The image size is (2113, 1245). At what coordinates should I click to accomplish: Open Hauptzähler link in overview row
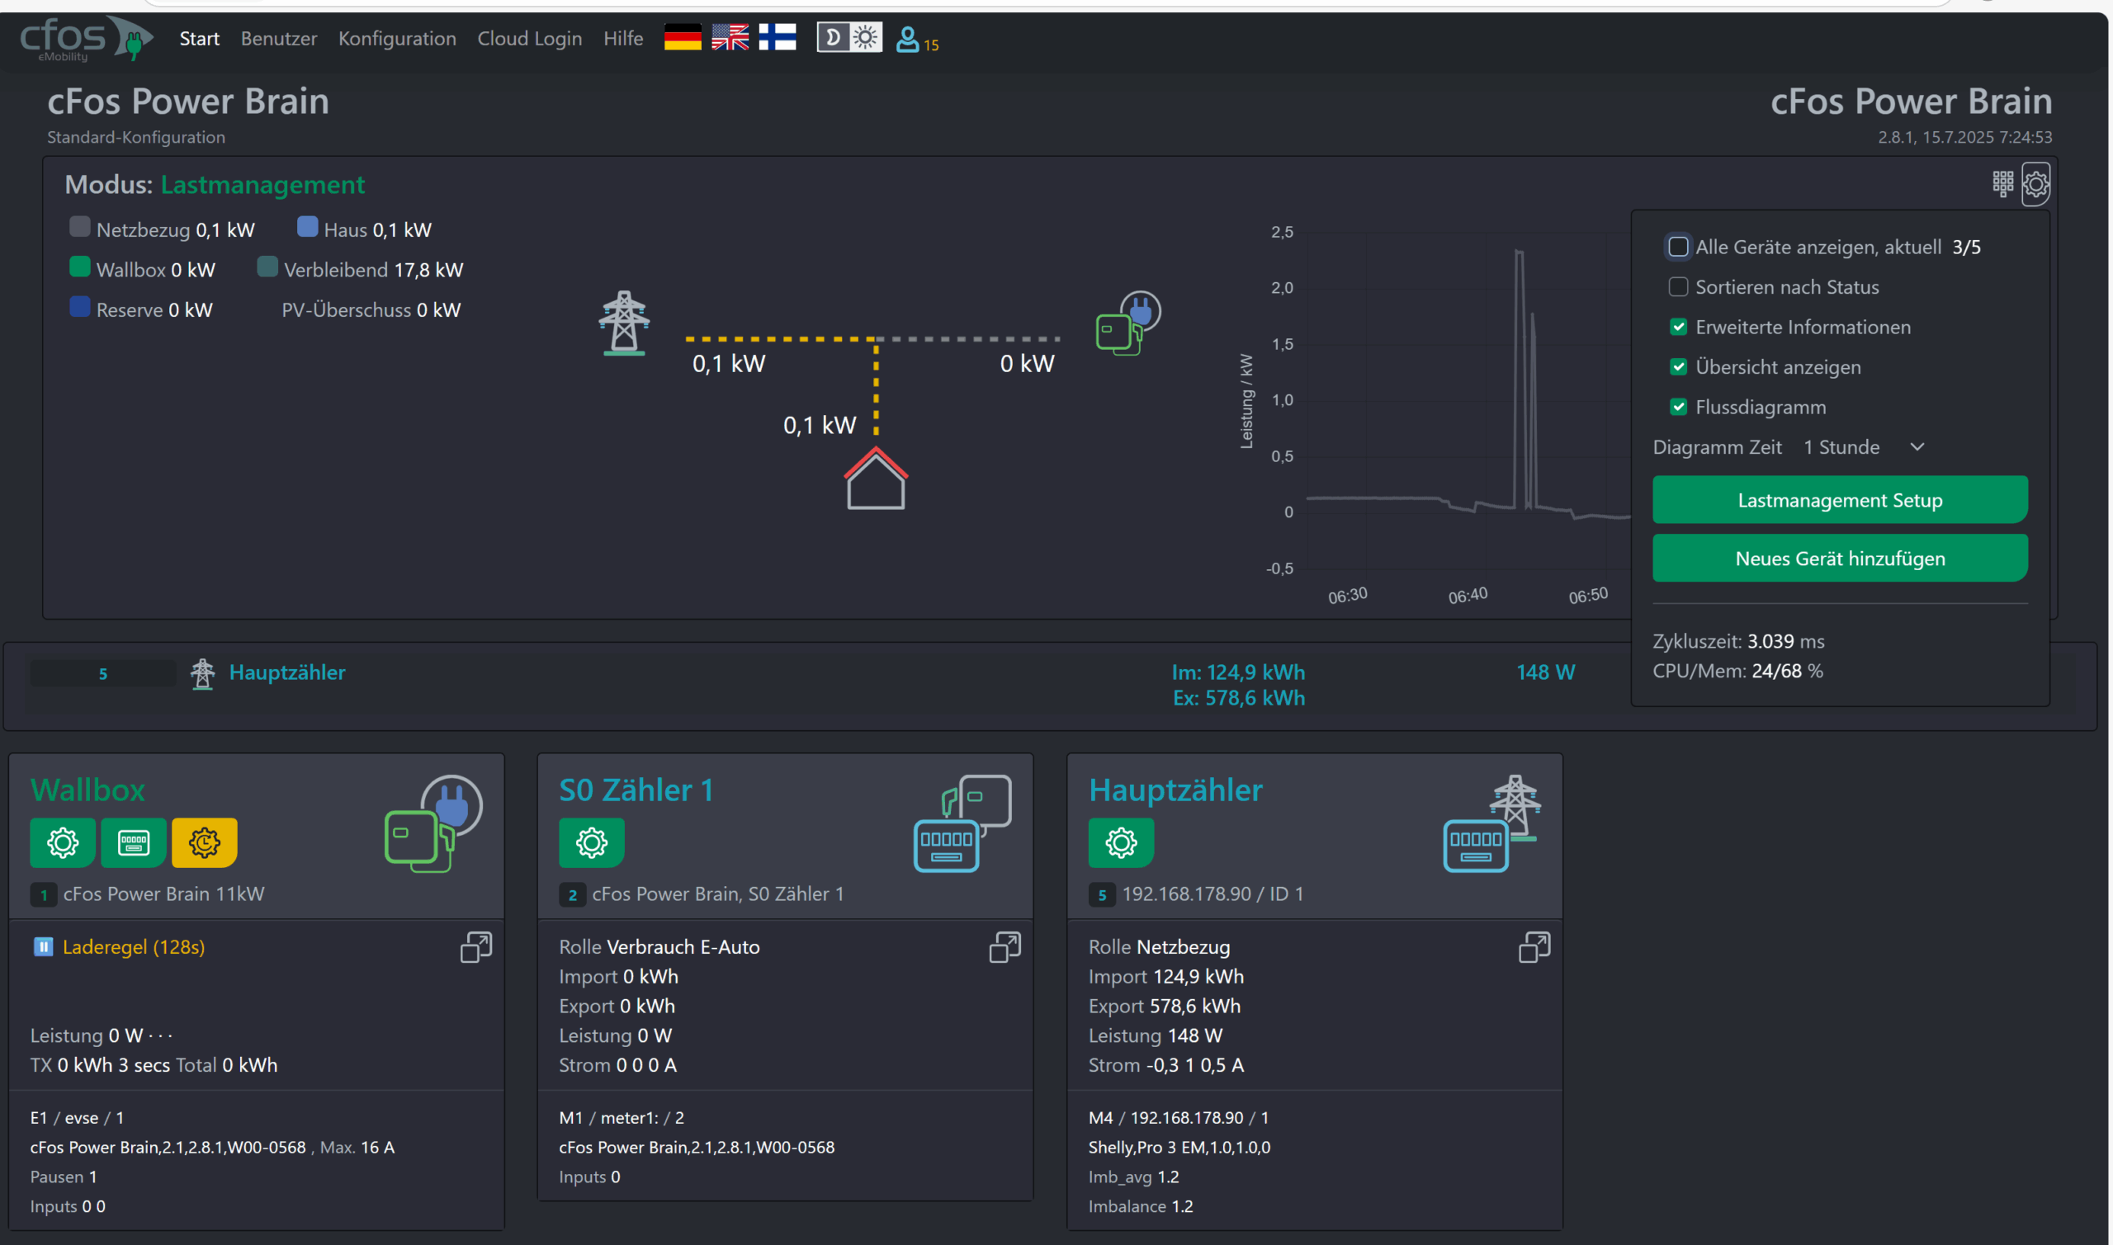point(287,673)
